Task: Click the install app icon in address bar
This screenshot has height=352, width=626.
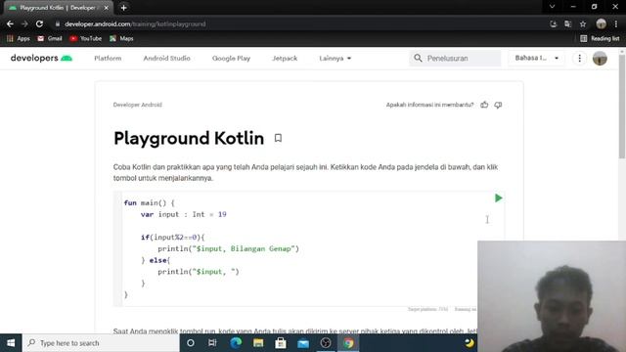Action: click(553, 23)
